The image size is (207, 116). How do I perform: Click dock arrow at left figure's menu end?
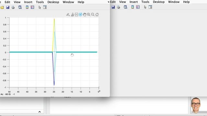[109, 2]
